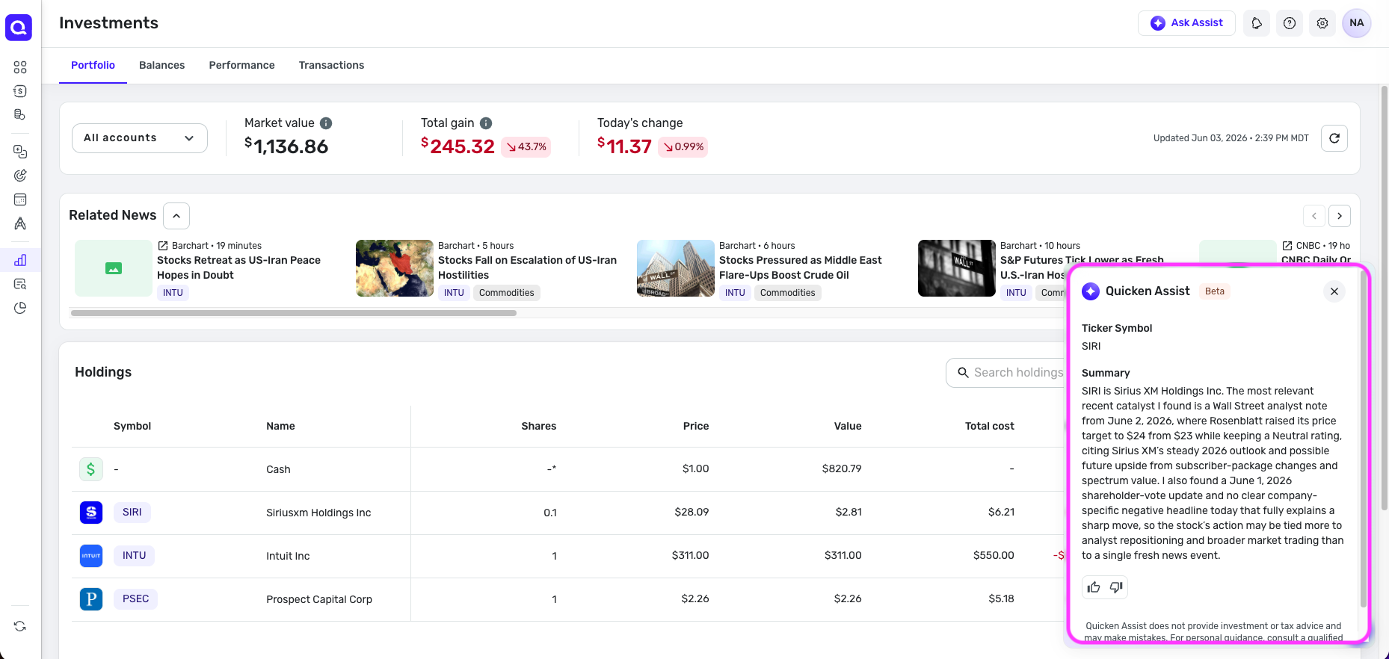Click the Quicken Assist panel scrollbar
The height and width of the screenshot is (659, 1389).
(x=1363, y=441)
